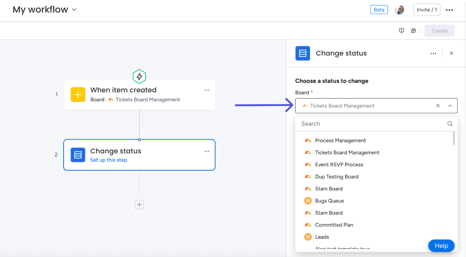Click the yellow plus trigger icon
Image resolution: width=466 pixels, height=257 pixels.
(78, 94)
